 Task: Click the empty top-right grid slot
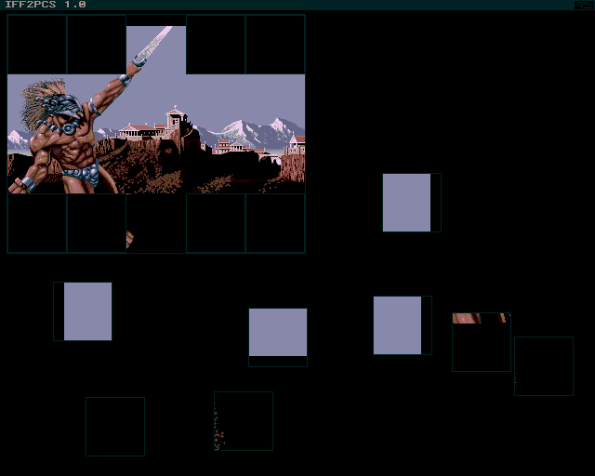tap(275, 45)
